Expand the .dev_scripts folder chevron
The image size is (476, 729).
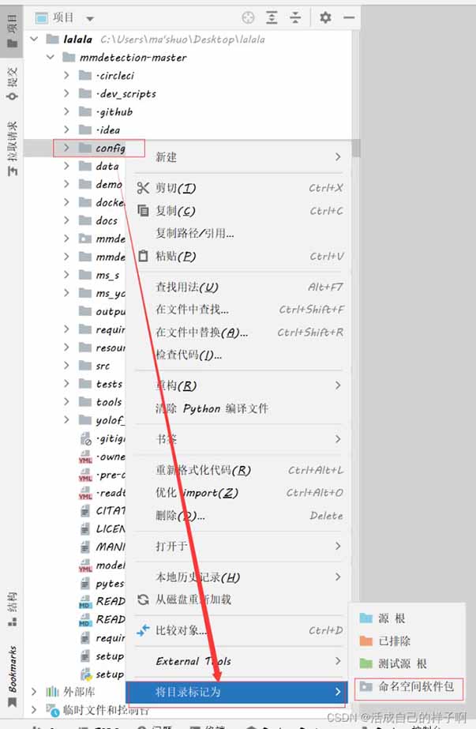66,93
